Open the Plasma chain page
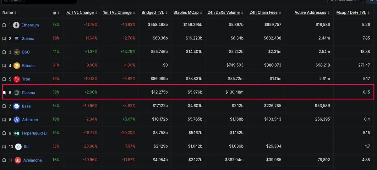Screen dimensions: 377x170 click(28, 93)
